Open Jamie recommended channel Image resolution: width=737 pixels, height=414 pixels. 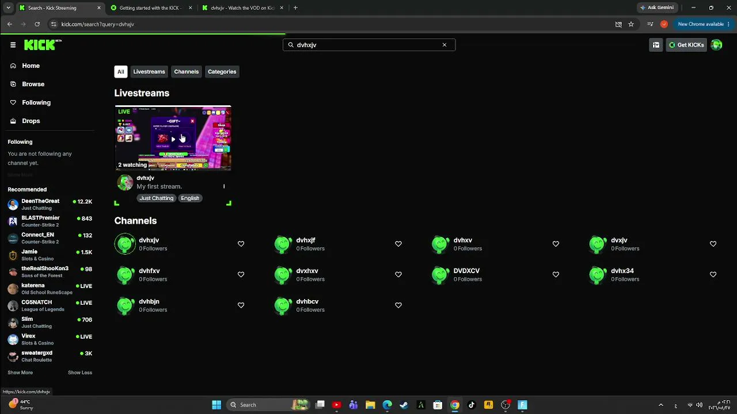(x=50, y=255)
